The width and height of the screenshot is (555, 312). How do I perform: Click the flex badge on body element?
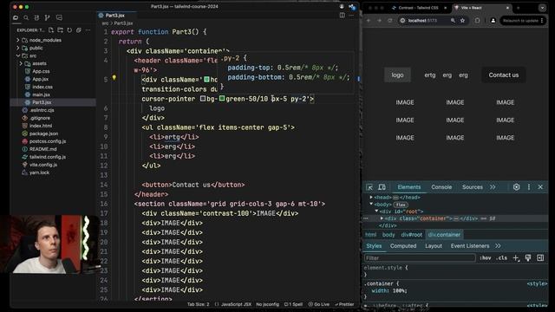[401, 205]
